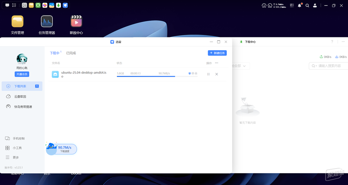Open the task list stacked-bars icon in tray

point(292,5)
